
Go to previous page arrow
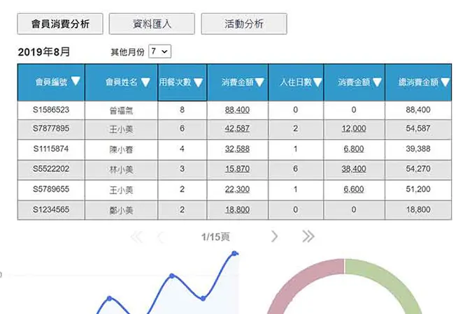click(x=160, y=237)
